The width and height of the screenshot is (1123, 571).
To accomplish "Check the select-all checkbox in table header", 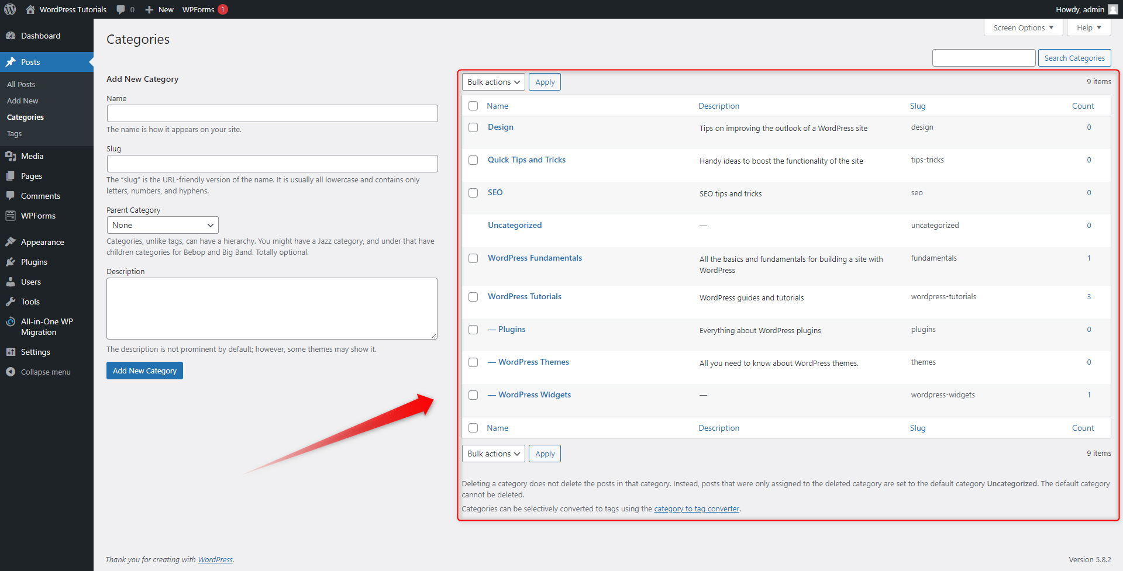I will [x=473, y=106].
